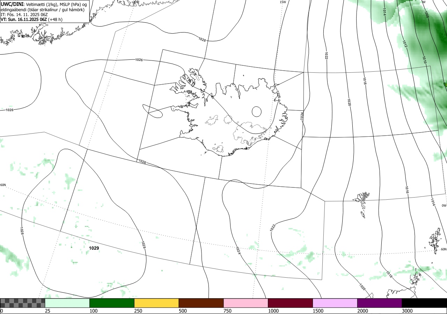This screenshot has width=447, height=314.
Task: Click the "eldingaábendi" legend description line
Action: [x=43, y=9]
